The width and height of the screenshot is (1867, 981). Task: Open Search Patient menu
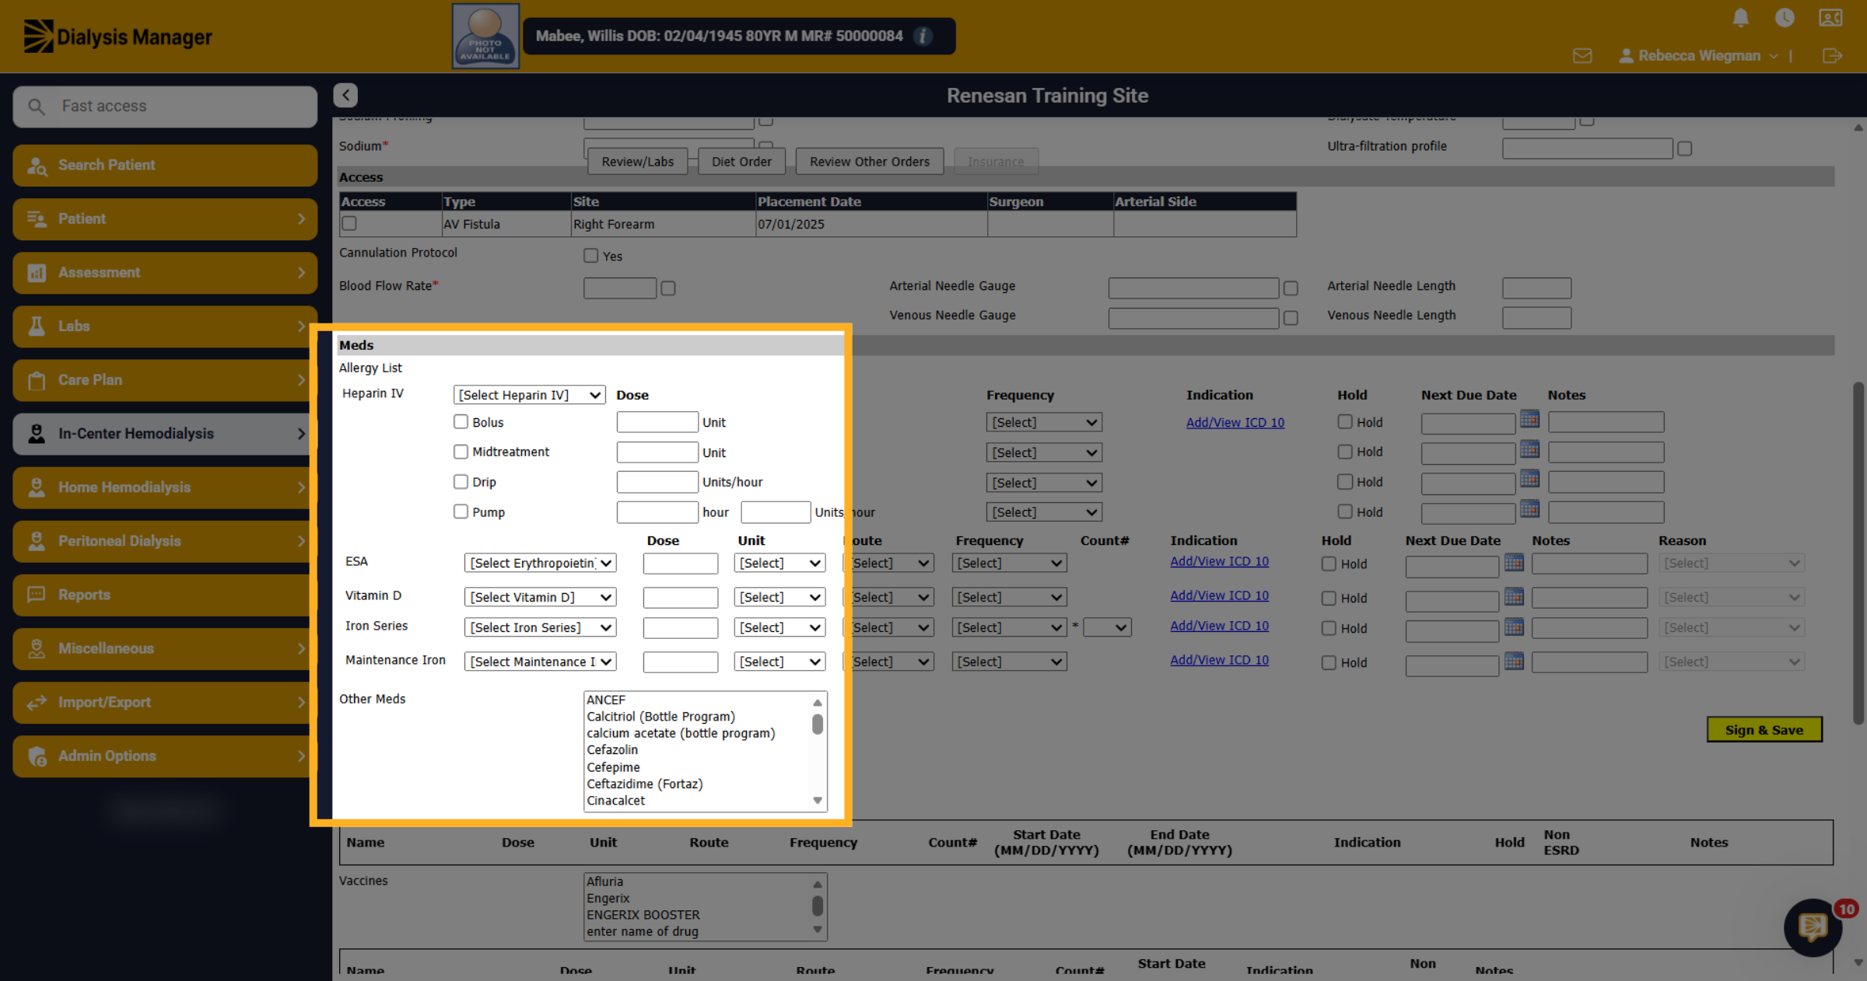(x=165, y=165)
